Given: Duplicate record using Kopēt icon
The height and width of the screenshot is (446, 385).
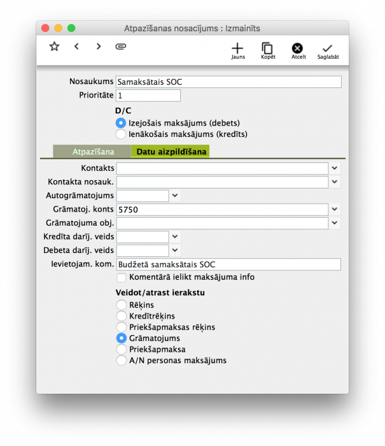Looking at the screenshot, I should [267, 49].
